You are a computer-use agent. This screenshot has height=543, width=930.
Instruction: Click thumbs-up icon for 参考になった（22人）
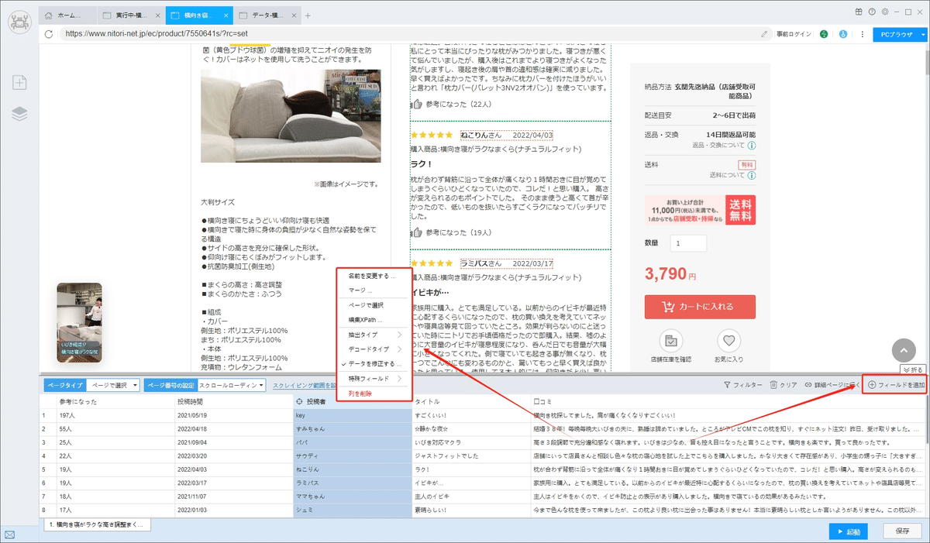(x=417, y=104)
